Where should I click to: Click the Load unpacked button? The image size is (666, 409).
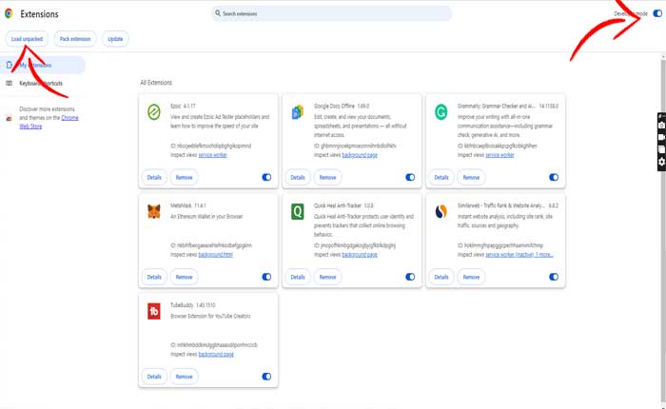[27, 39]
